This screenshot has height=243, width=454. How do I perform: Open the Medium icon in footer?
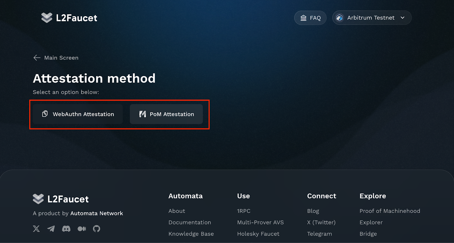82,229
